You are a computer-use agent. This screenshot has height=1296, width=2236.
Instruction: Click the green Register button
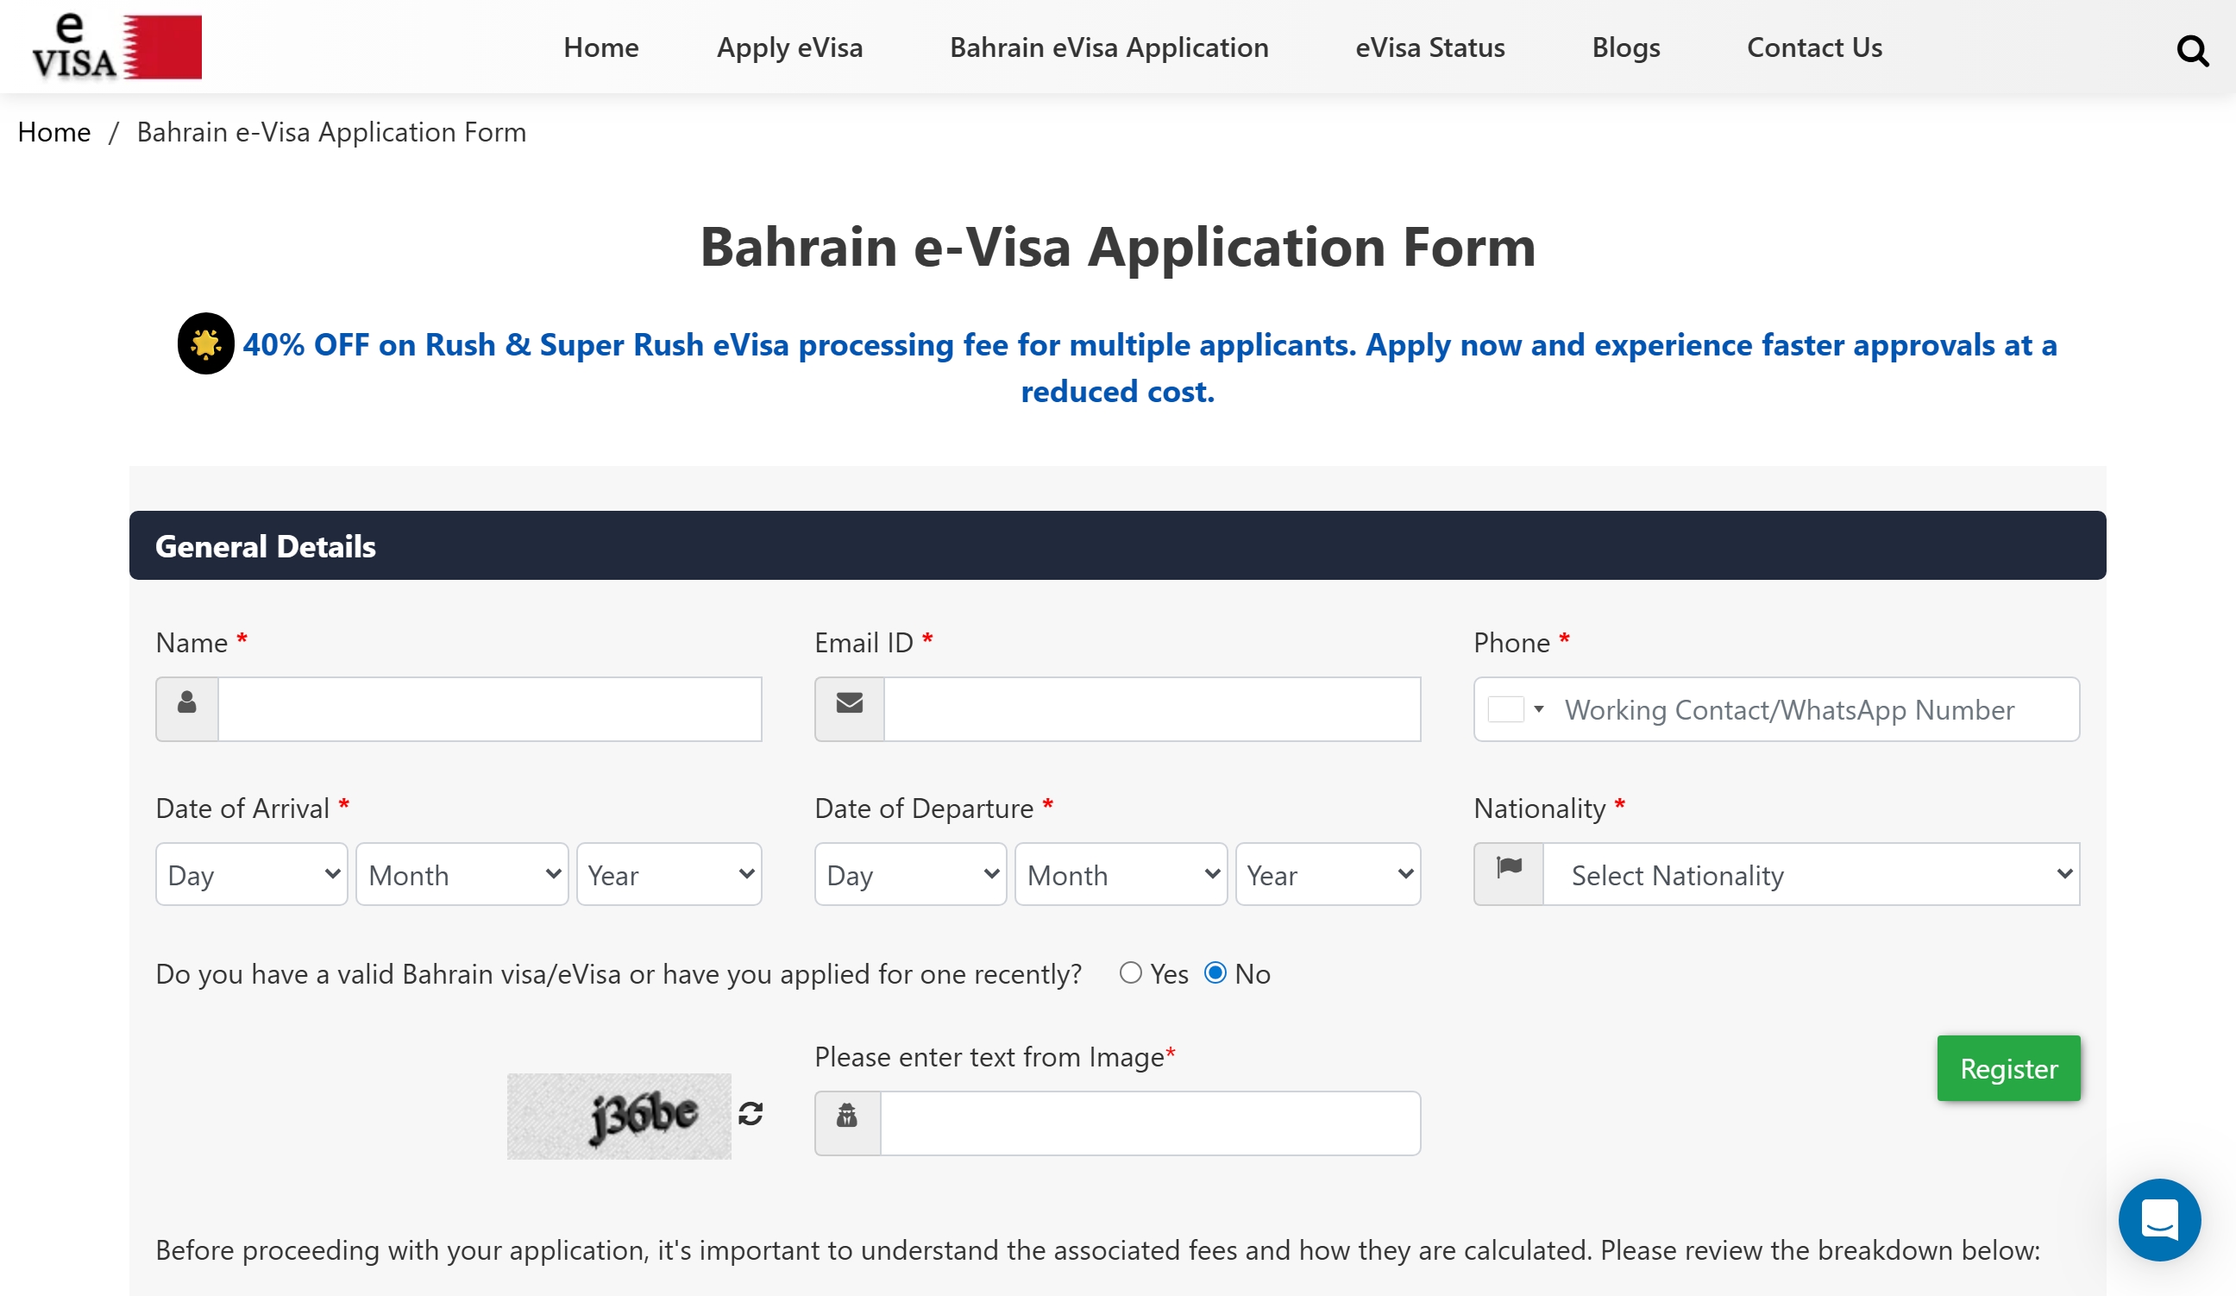(x=2008, y=1068)
